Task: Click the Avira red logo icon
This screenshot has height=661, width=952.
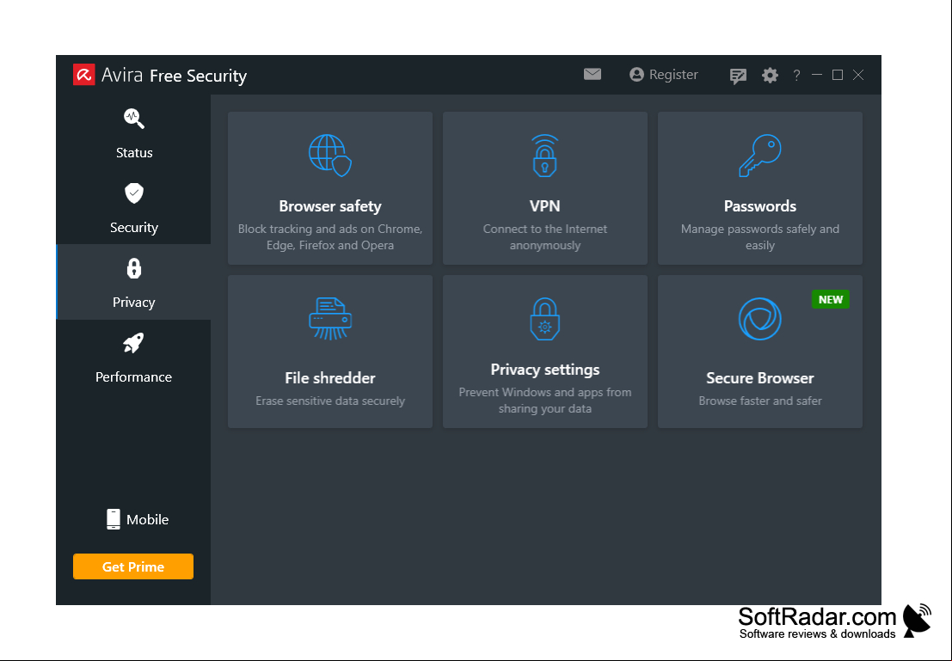Action: [83, 75]
